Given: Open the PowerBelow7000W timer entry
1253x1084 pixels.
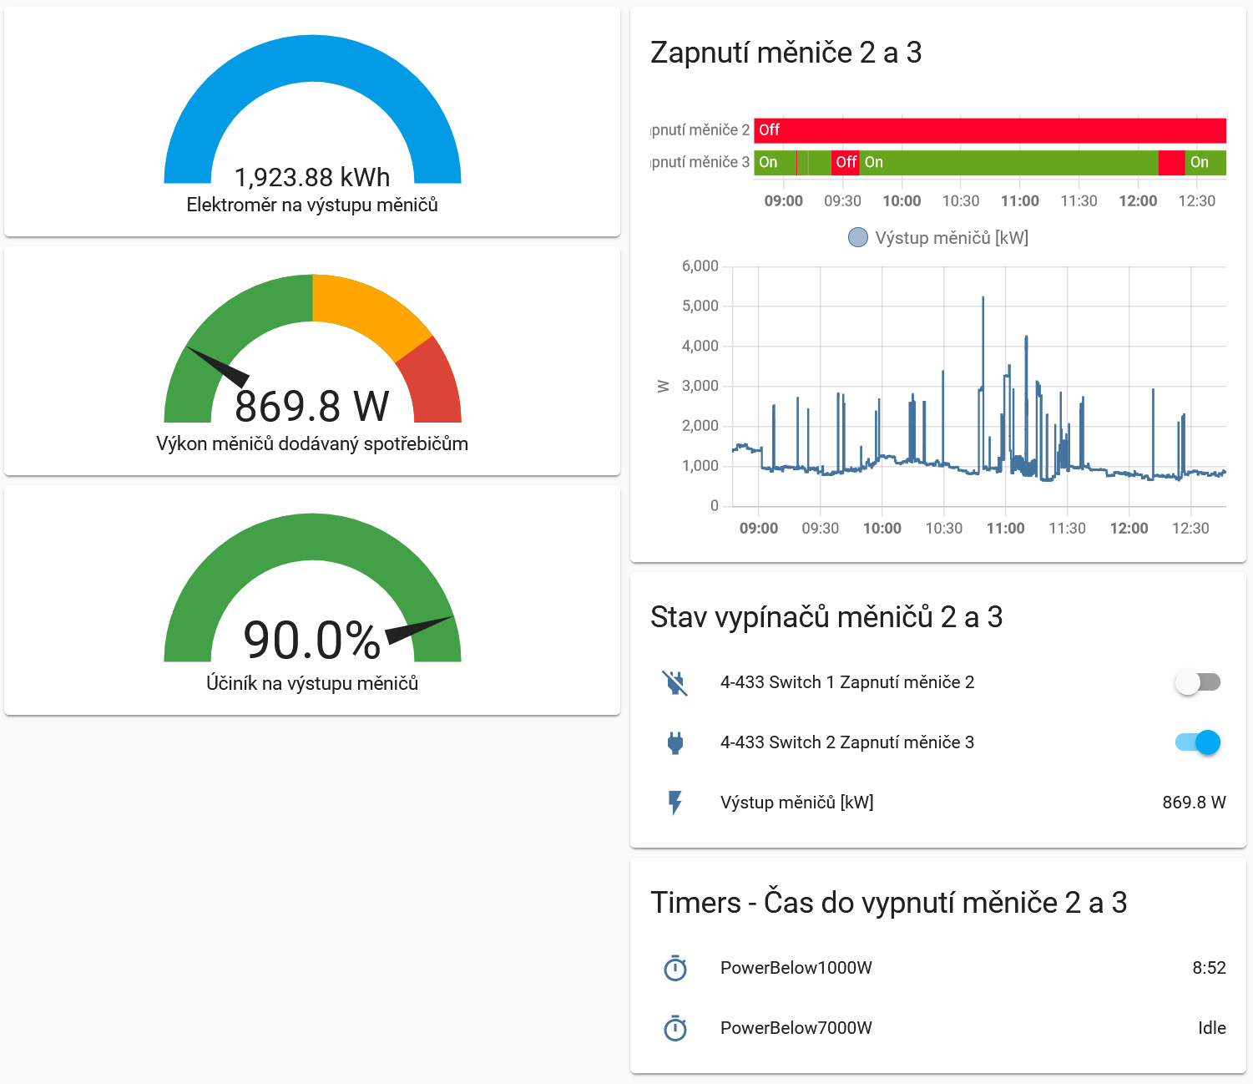Looking at the screenshot, I should (x=796, y=1028).
